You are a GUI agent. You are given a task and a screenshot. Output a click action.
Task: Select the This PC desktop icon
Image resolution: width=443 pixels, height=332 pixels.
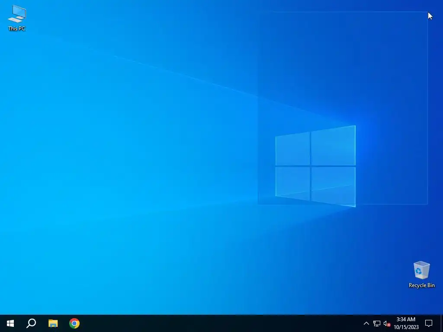(x=17, y=18)
